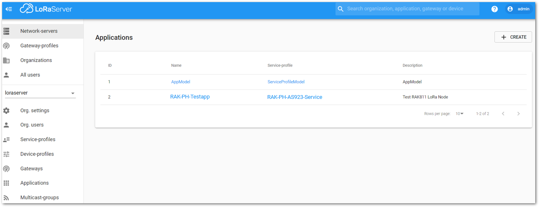539x207 pixels.
Task: Click the ID column header
Action: tap(110, 65)
